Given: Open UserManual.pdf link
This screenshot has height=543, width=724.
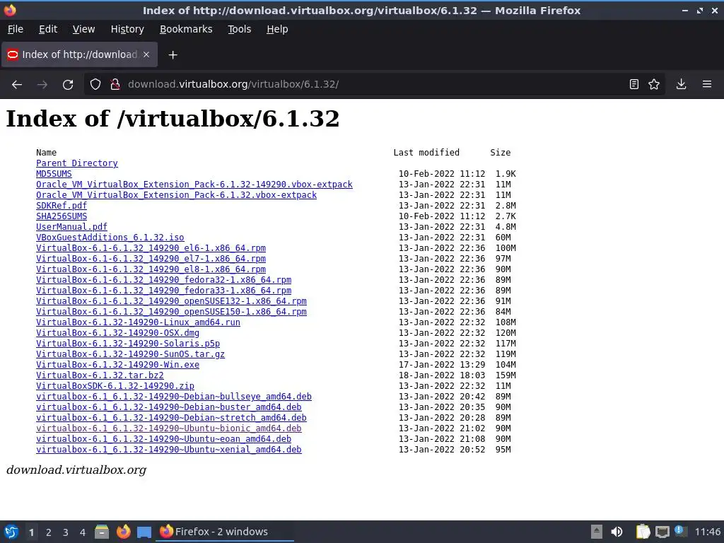Looking at the screenshot, I should (x=71, y=227).
